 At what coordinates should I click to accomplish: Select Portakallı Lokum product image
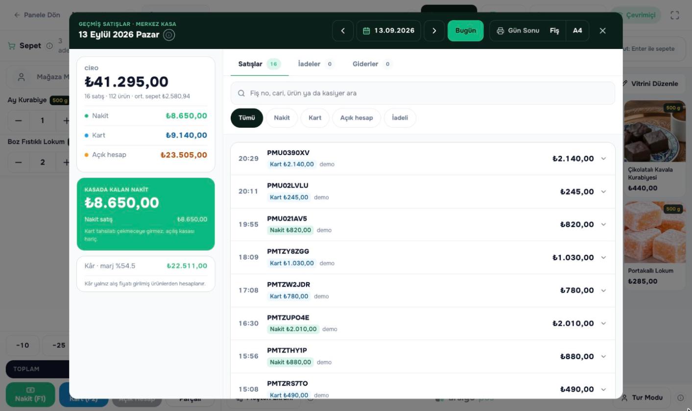click(655, 232)
